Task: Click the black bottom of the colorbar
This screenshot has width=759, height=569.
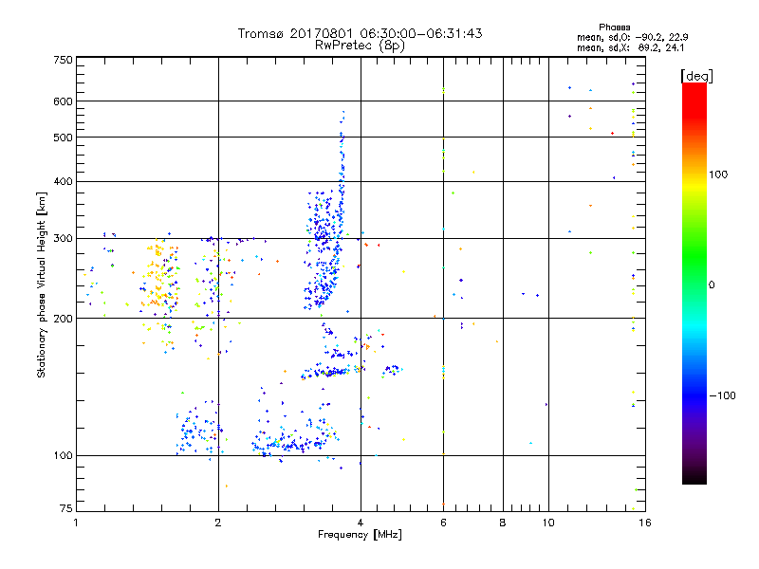Action: (694, 477)
